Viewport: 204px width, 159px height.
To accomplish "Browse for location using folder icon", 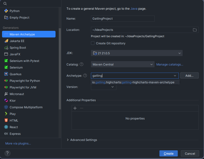I will 195,30.
